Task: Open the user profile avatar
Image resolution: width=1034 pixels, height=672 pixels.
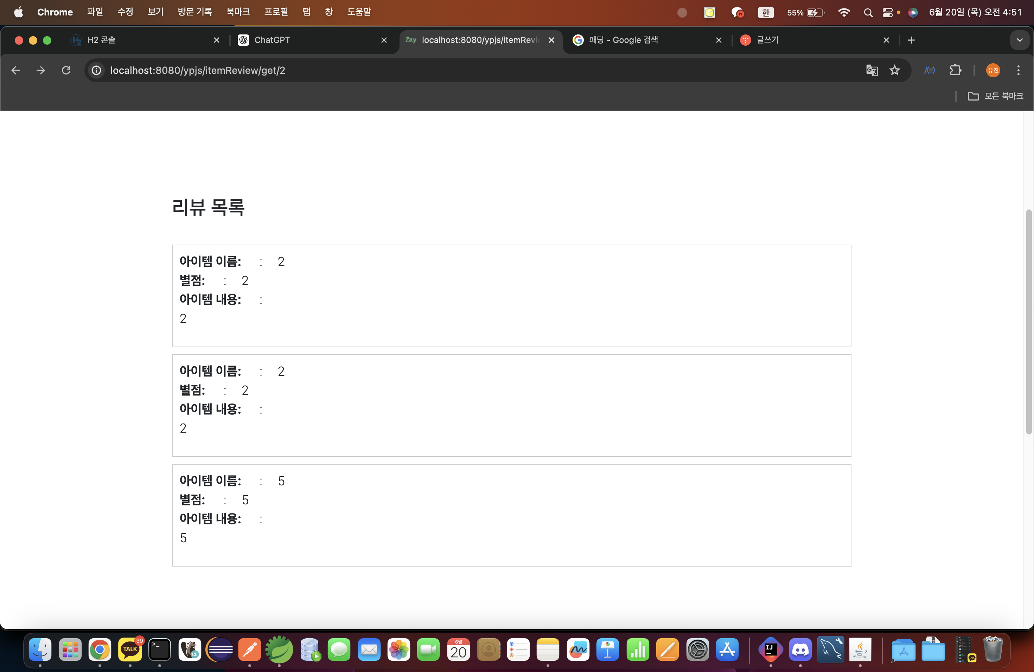Action: 993,70
